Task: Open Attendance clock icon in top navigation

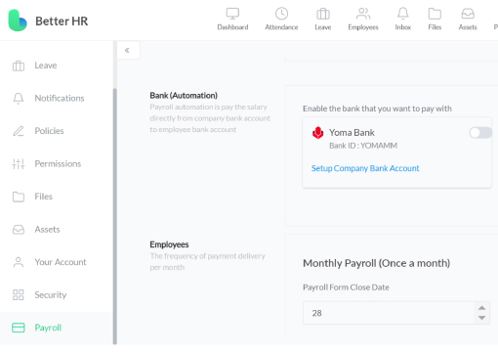Action: click(281, 14)
